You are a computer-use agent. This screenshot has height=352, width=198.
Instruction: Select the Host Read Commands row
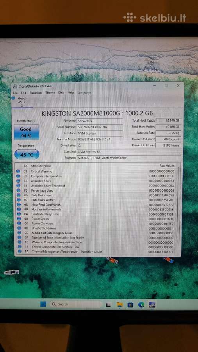tap(96, 205)
